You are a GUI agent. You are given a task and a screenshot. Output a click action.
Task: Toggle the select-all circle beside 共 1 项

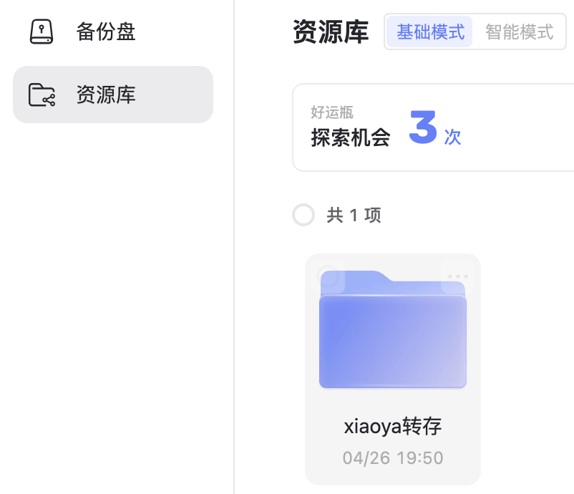(x=303, y=215)
